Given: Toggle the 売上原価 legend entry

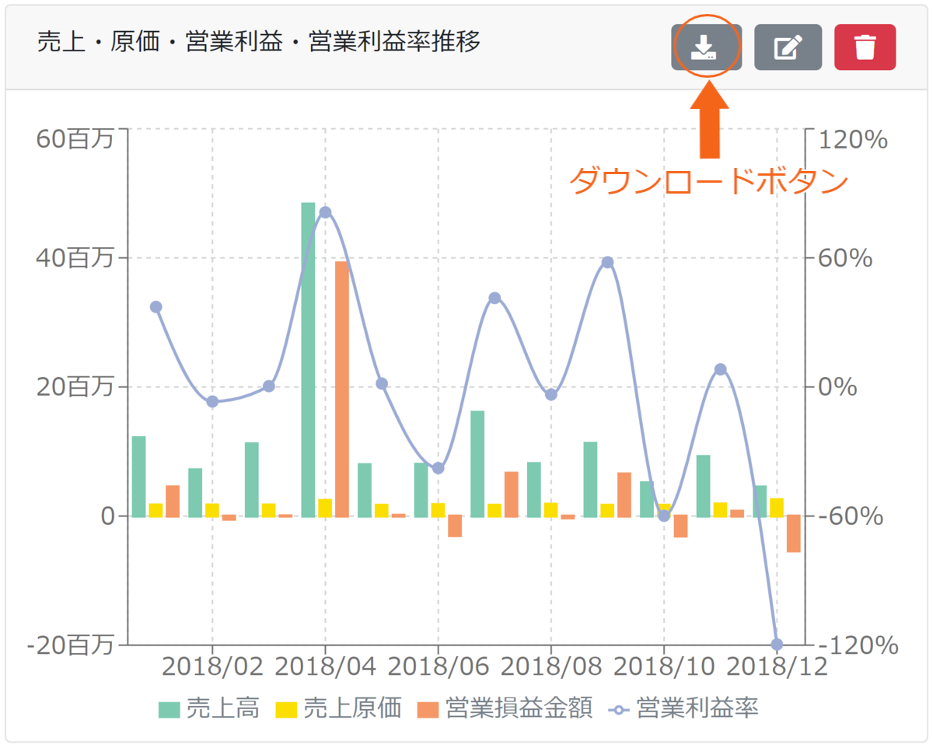Looking at the screenshot, I should [341, 708].
